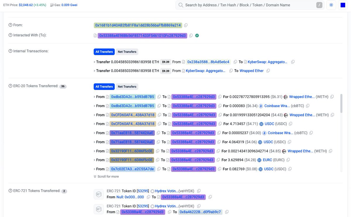
Task: Click the first NFT thumbnail icon
Action: pos(99,194)
